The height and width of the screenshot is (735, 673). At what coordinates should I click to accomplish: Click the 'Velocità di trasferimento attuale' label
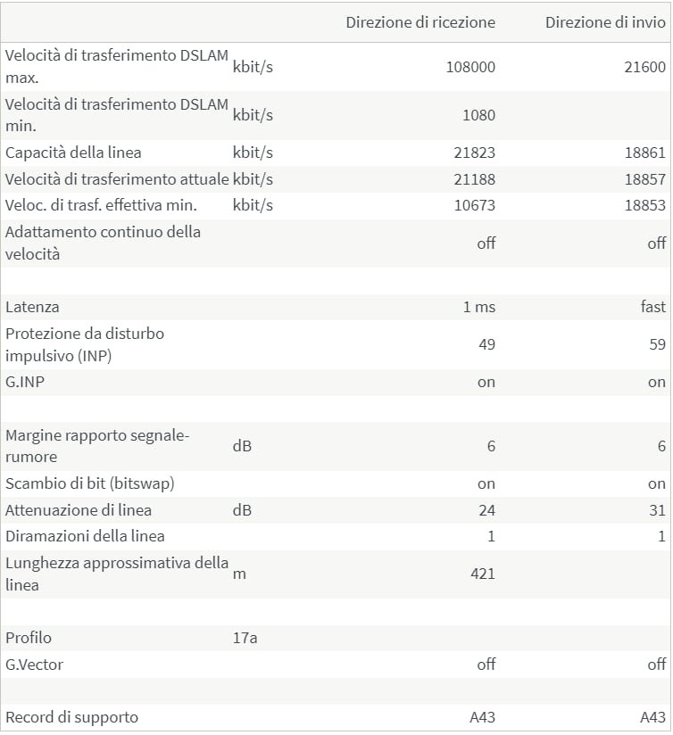point(117,179)
